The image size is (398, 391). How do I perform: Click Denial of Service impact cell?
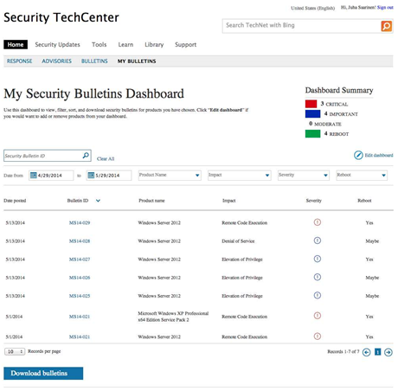pos(238,241)
